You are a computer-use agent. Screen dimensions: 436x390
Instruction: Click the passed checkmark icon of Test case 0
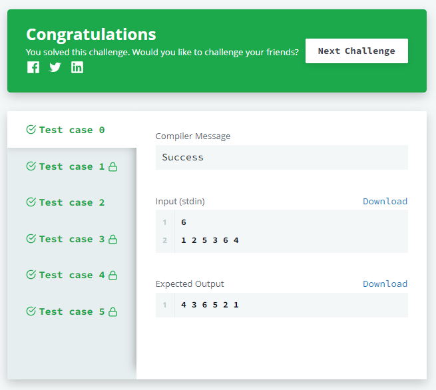coord(31,129)
